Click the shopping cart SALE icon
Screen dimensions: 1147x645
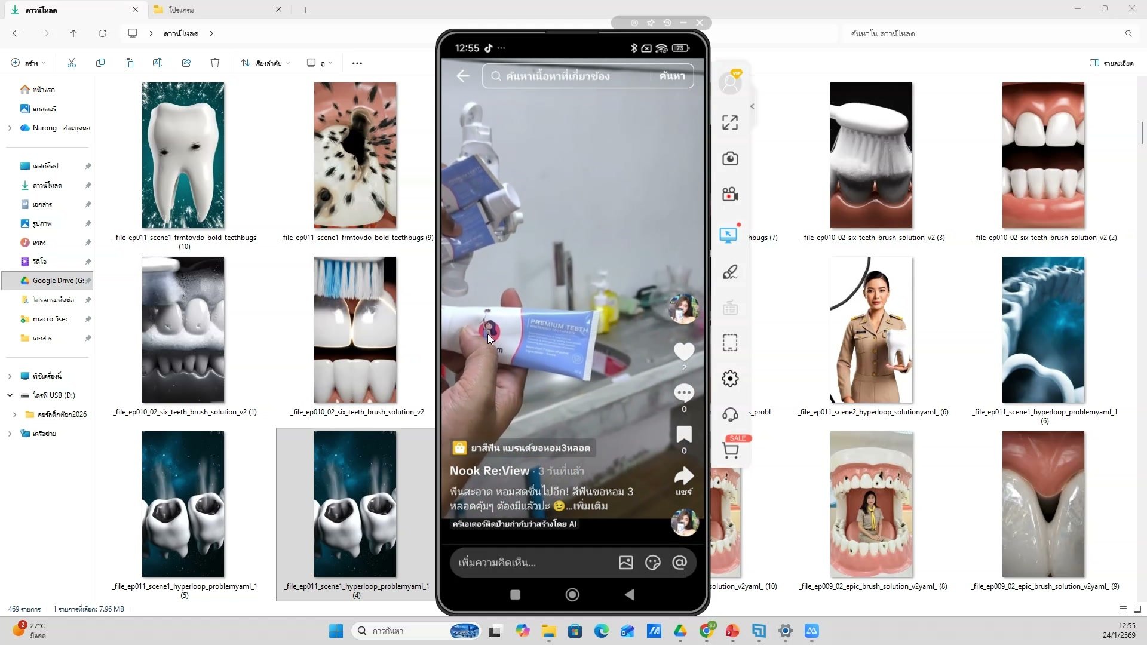730,450
